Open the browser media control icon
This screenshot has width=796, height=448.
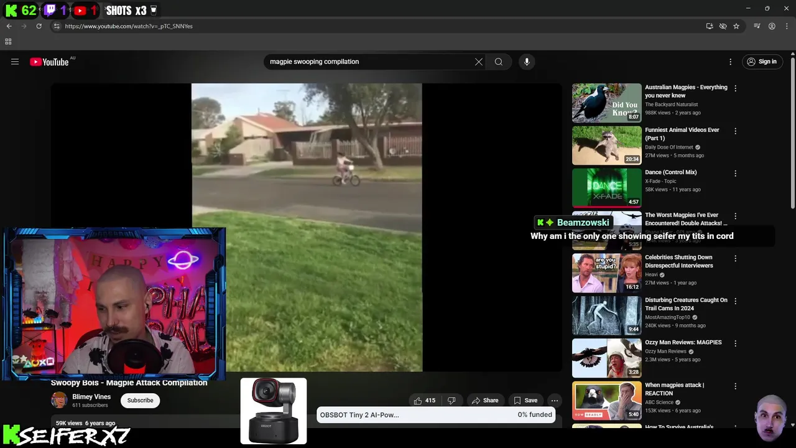click(x=757, y=26)
